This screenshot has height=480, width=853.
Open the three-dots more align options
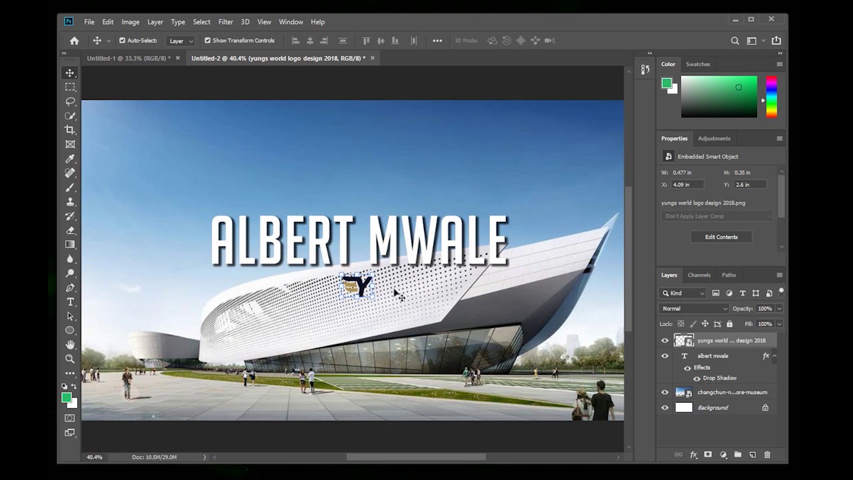pyautogui.click(x=437, y=41)
